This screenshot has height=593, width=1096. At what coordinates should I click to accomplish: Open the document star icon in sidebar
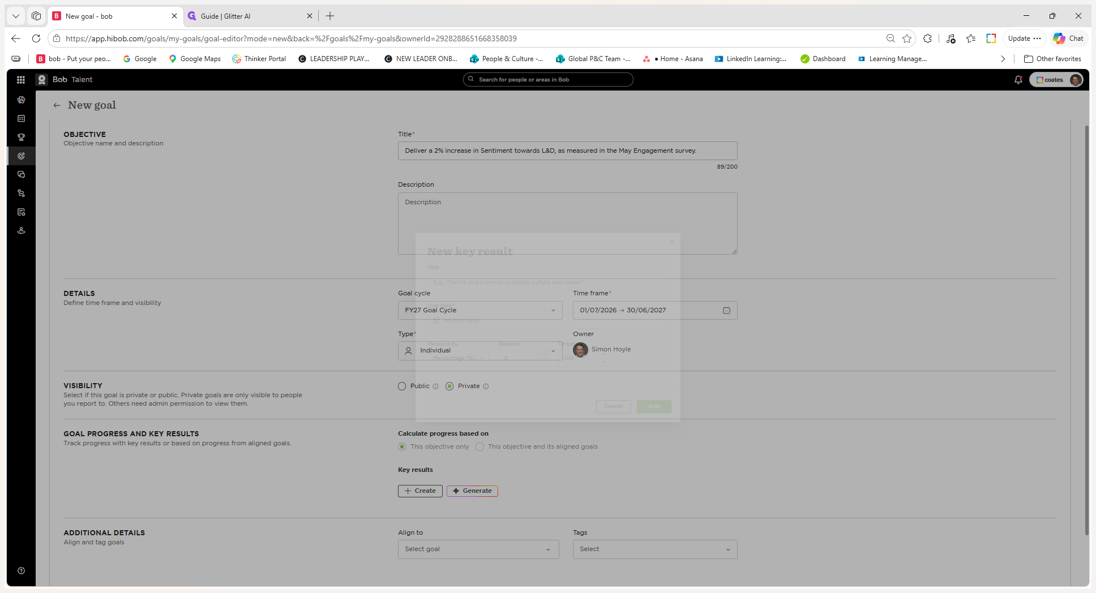[21, 212]
